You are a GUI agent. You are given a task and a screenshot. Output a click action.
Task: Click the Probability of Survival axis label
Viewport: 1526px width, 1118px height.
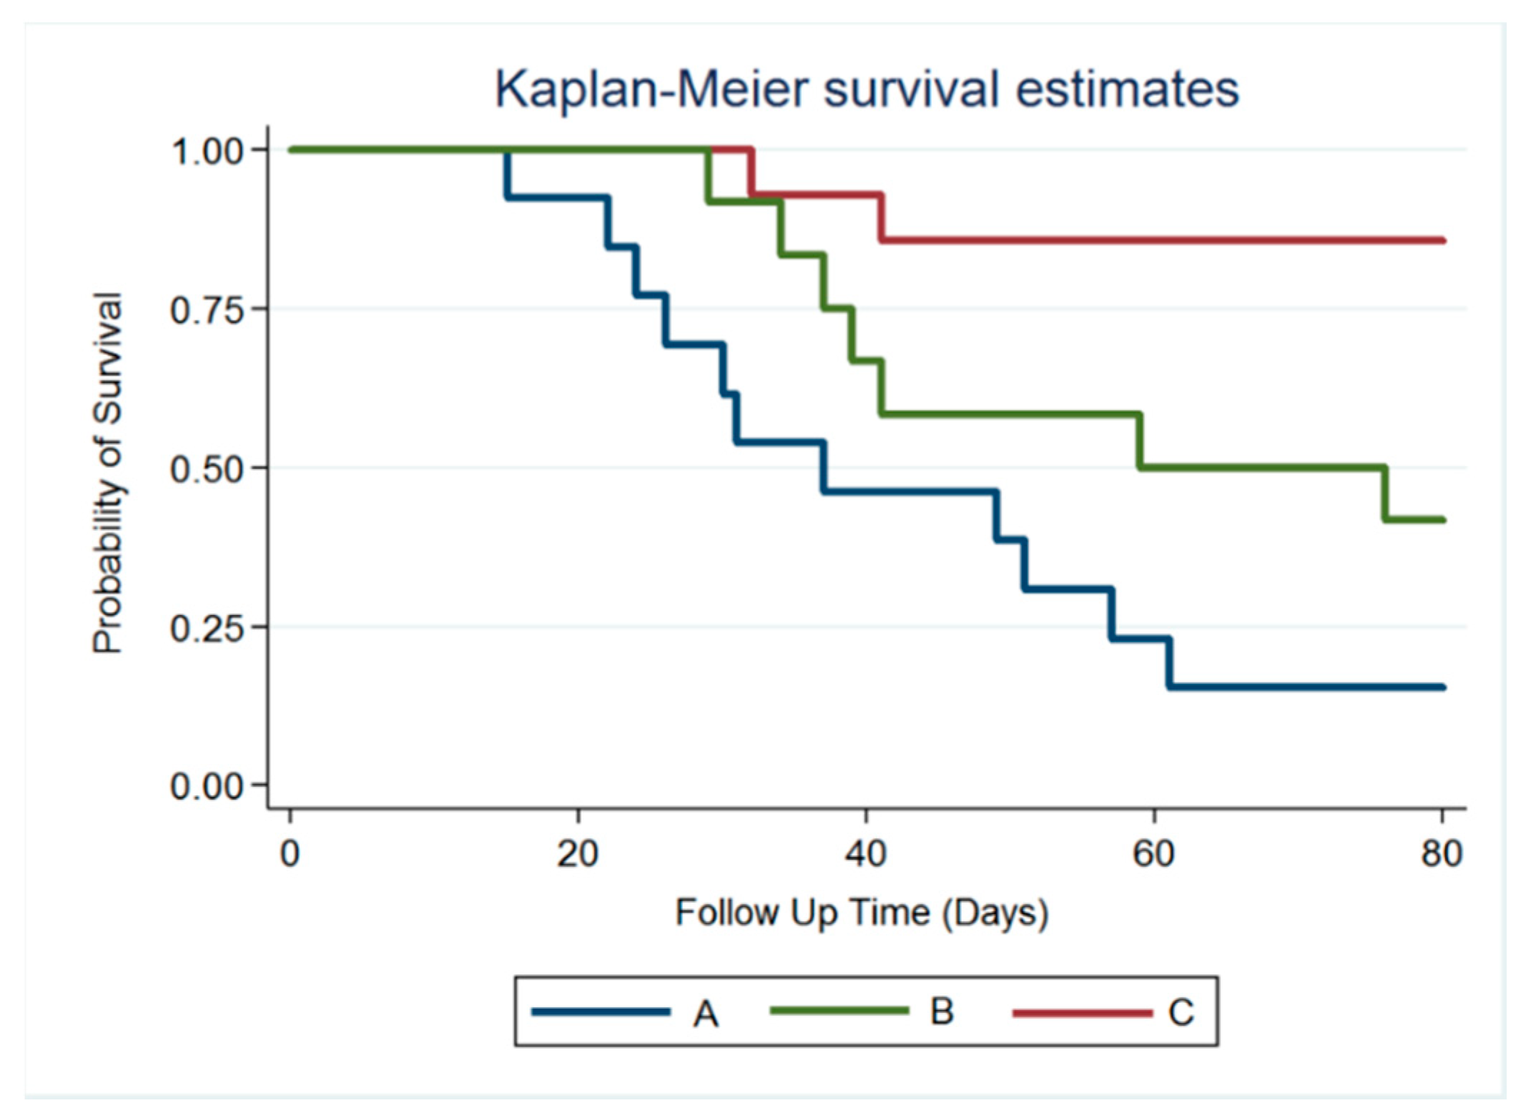[108, 472]
